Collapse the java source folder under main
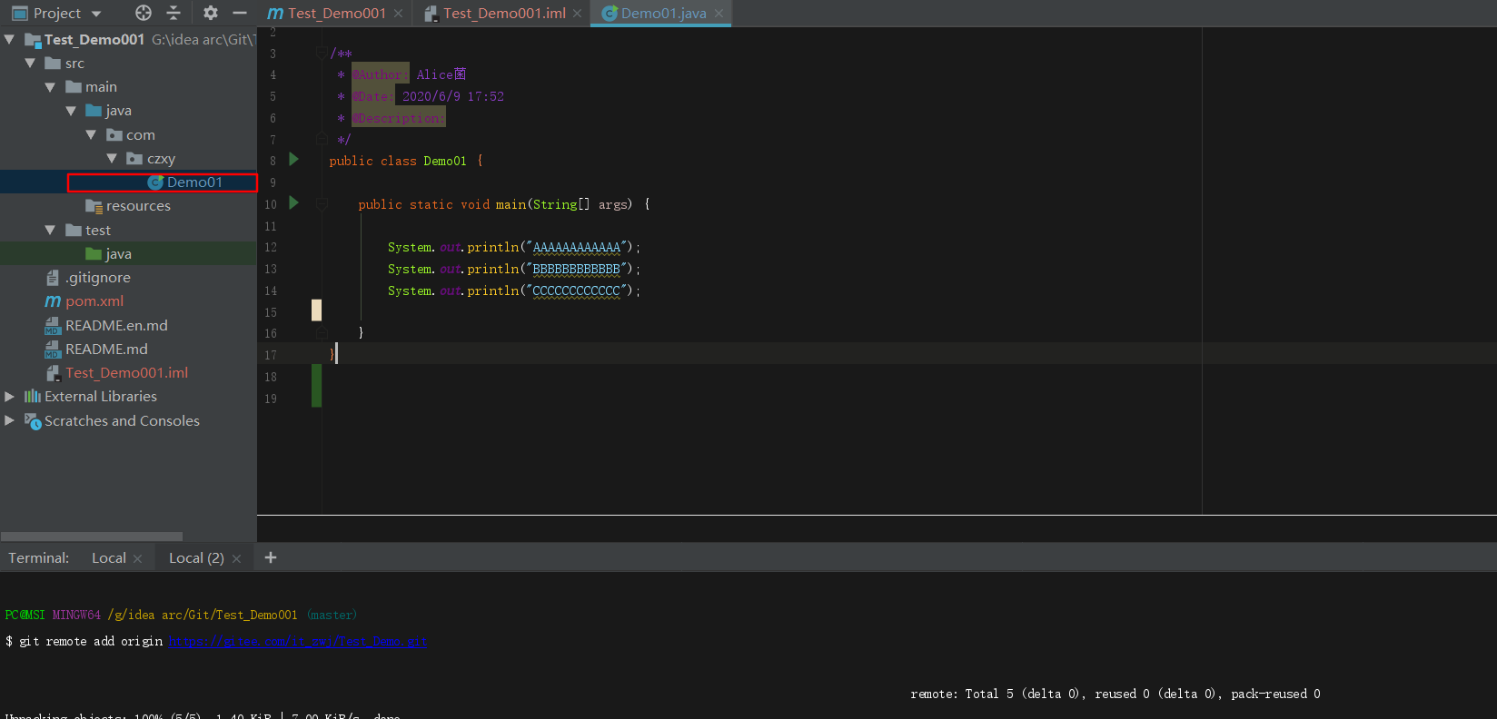 click(x=71, y=111)
